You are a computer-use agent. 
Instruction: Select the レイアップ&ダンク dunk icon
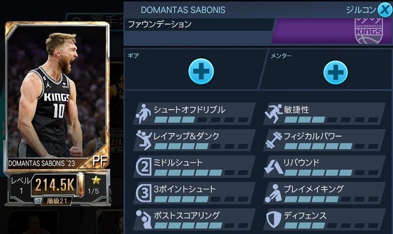point(144,140)
